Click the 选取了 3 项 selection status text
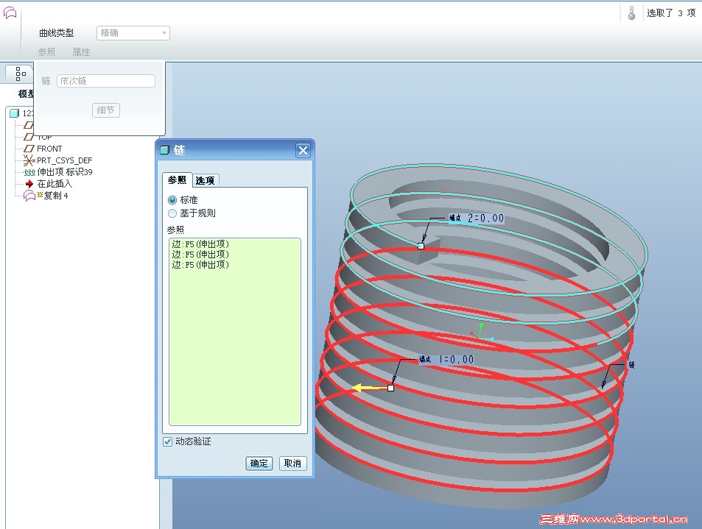Image resolution: width=702 pixels, height=529 pixels. click(x=671, y=13)
